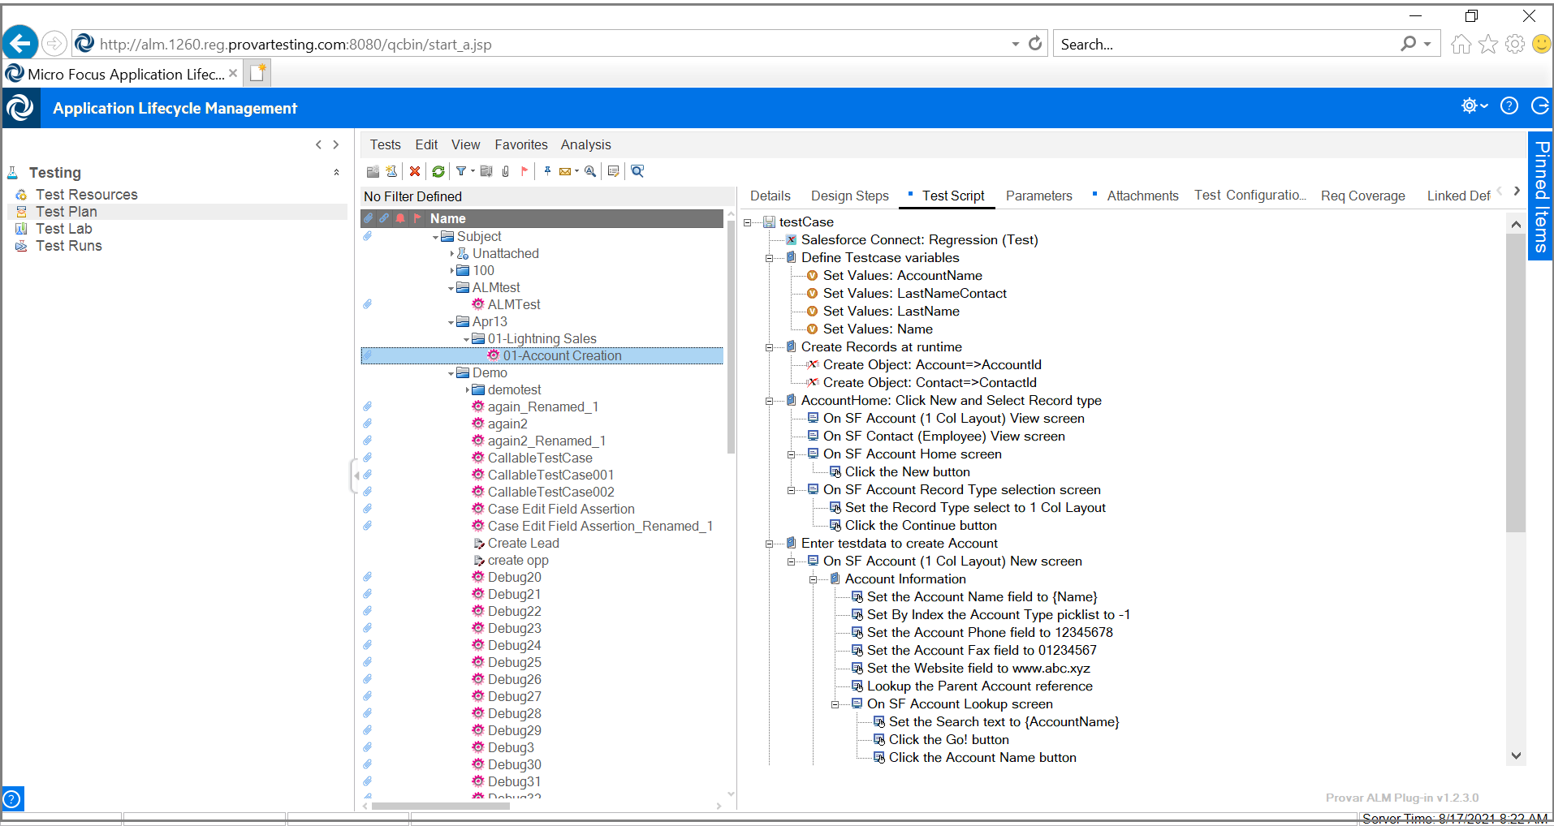Click the blue pushpin icon
Viewport: 1554px width, 826px height.
[x=548, y=171]
